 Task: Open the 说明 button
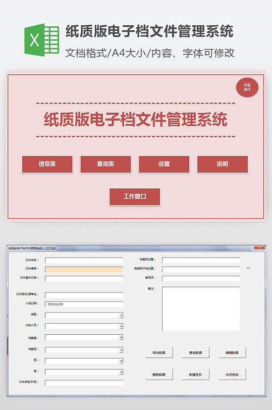(223, 164)
